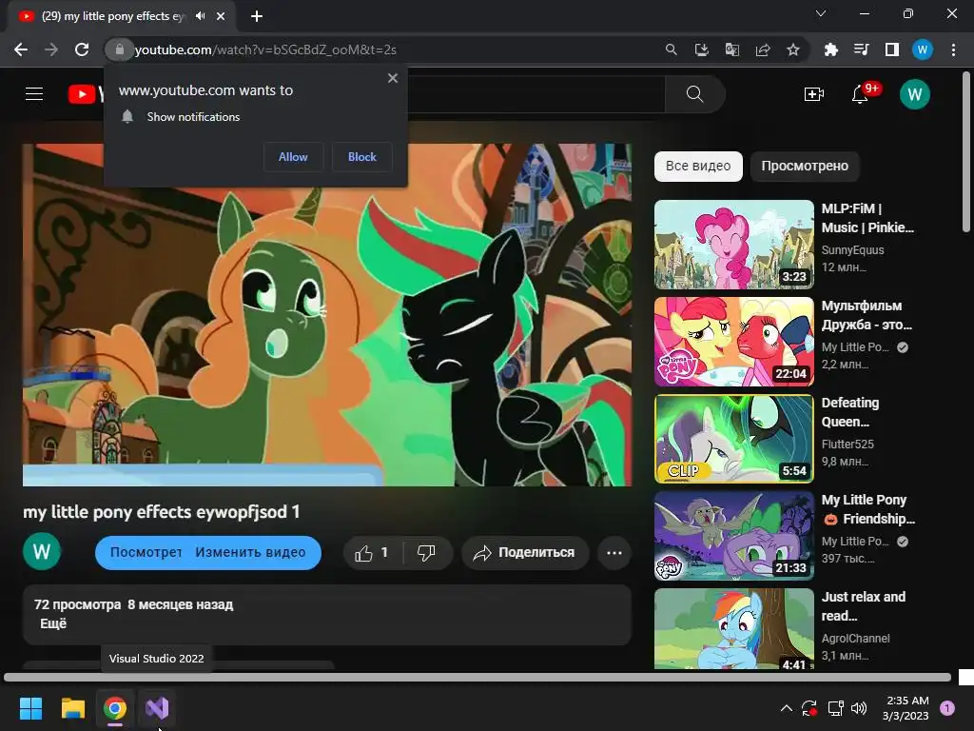Click Изменить видео button
Image resolution: width=974 pixels, height=731 pixels.
click(x=250, y=553)
